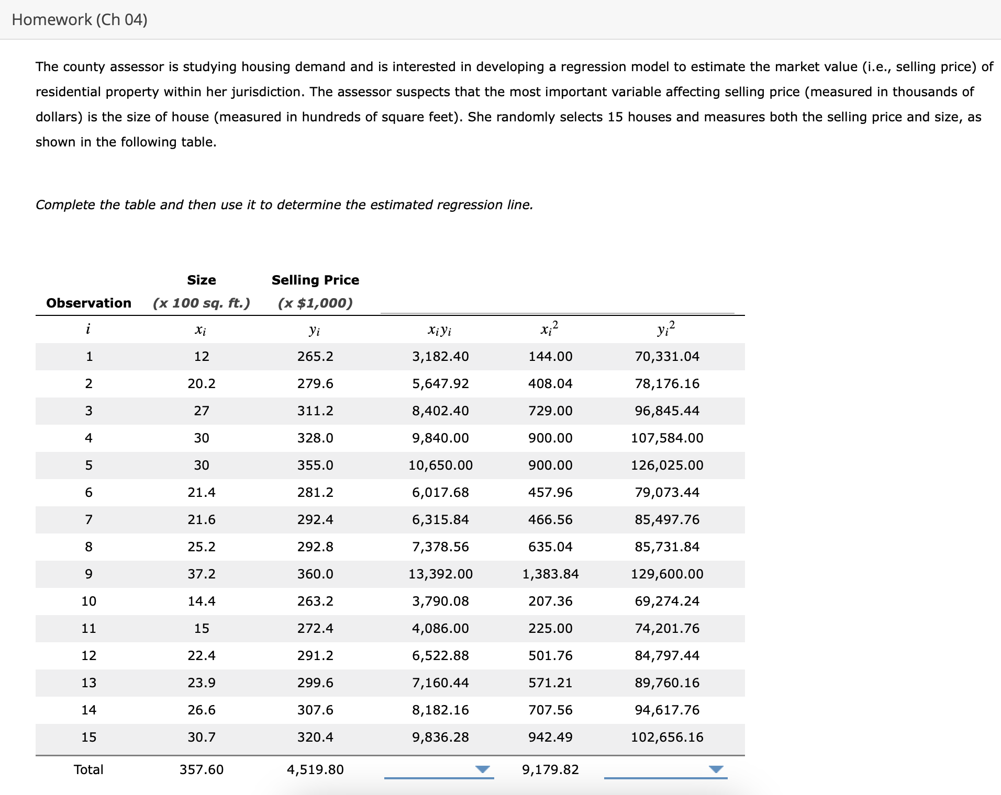
Task: Click the cell containing 942.49
Action: pyautogui.click(x=548, y=737)
